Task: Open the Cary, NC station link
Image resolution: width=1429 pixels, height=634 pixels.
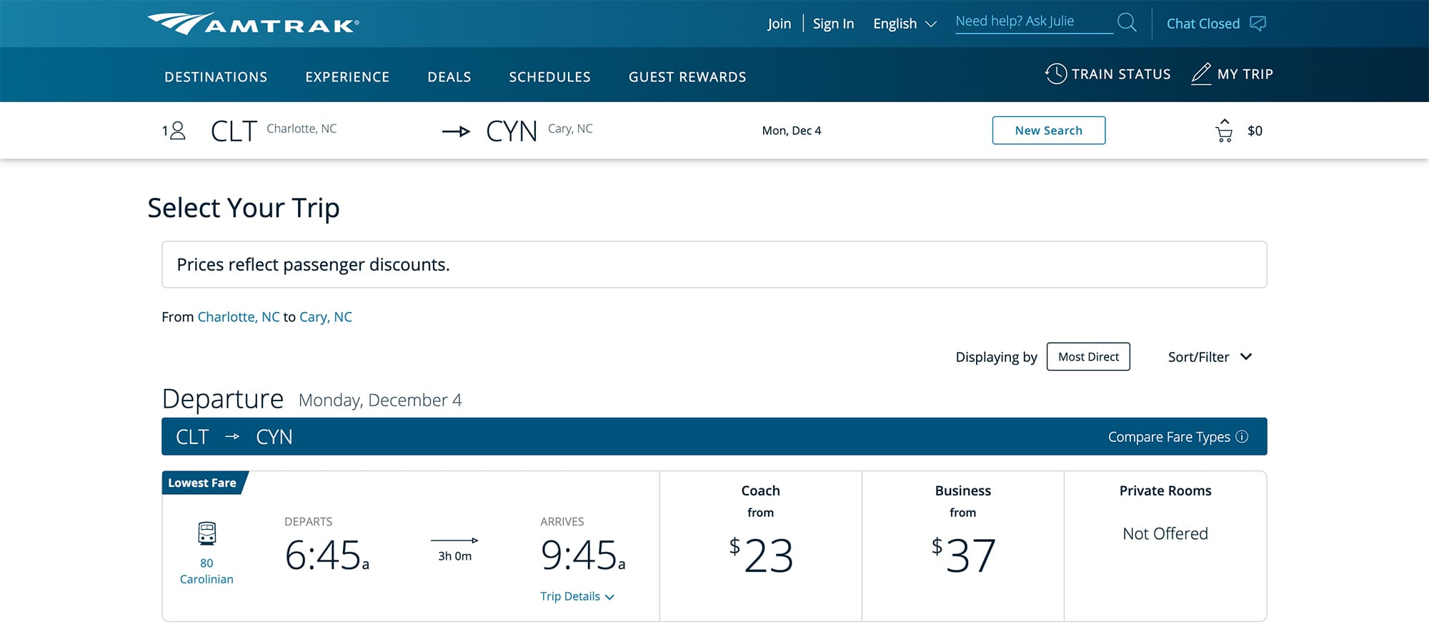Action: [326, 317]
